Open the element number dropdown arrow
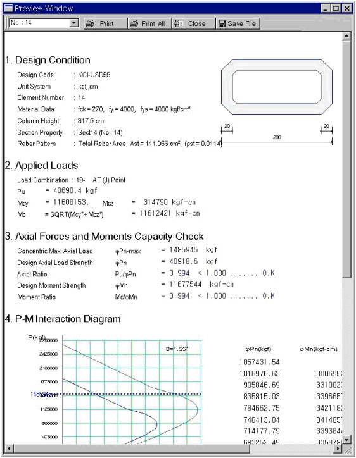The width and height of the screenshot is (356, 458). (x=74, y=23)
